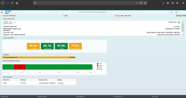
Task: Click the ITEM_WITH_REV_LEV material name
Action: [x=10, y=27]
